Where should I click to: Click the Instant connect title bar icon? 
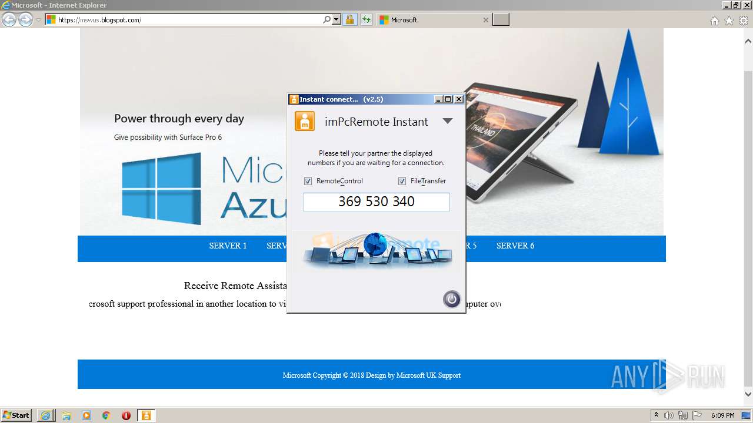294,99
